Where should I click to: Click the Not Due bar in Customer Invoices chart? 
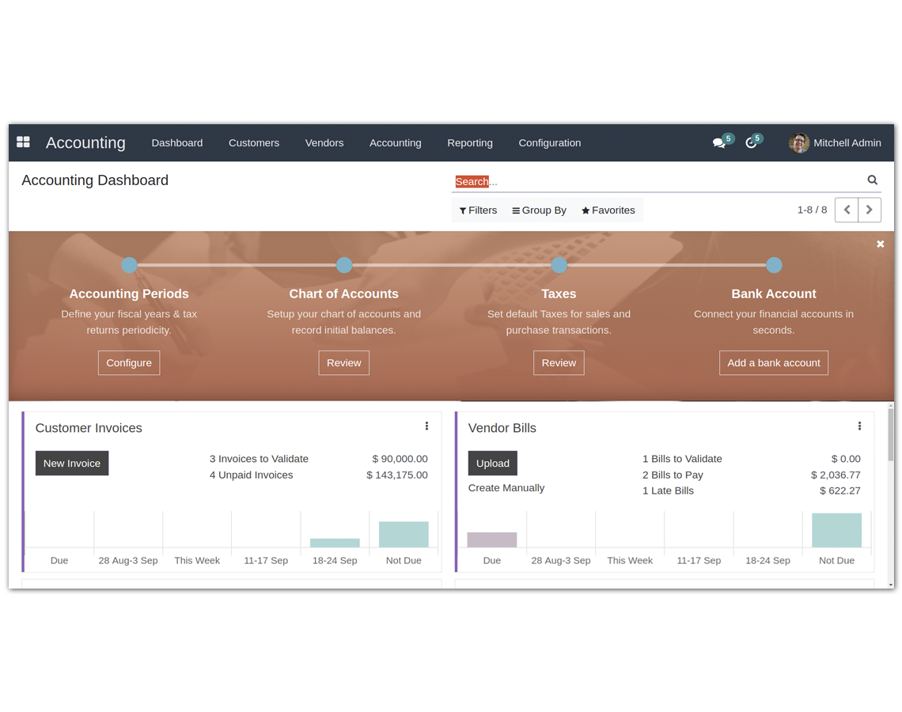pos(404,535)
